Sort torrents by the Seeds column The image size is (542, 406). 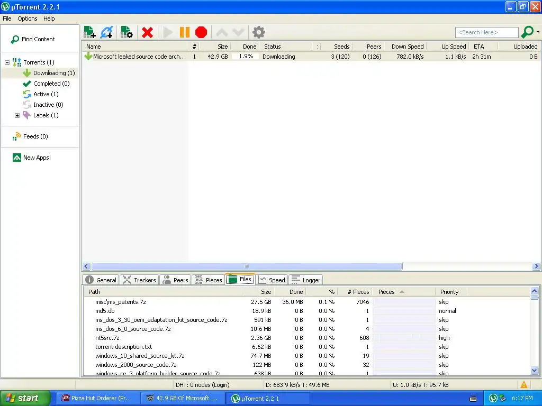click(x=337, y=47)
